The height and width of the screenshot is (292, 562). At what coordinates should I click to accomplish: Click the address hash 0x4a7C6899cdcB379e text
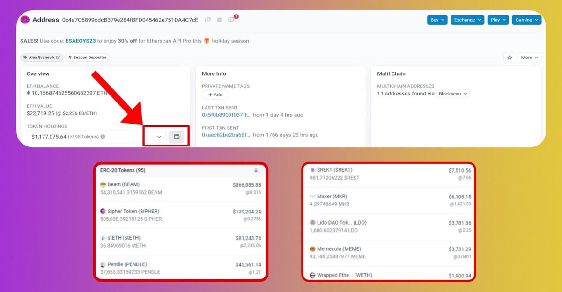(130, 20)
